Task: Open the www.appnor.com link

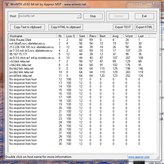Action: 139,157
